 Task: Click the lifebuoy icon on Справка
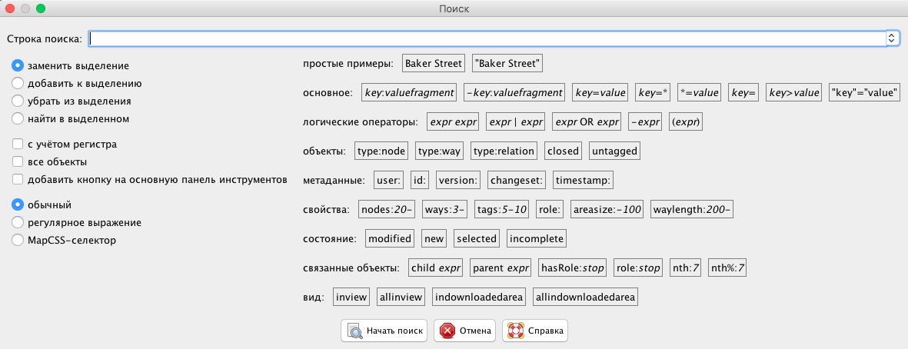[x=515, y=331]
